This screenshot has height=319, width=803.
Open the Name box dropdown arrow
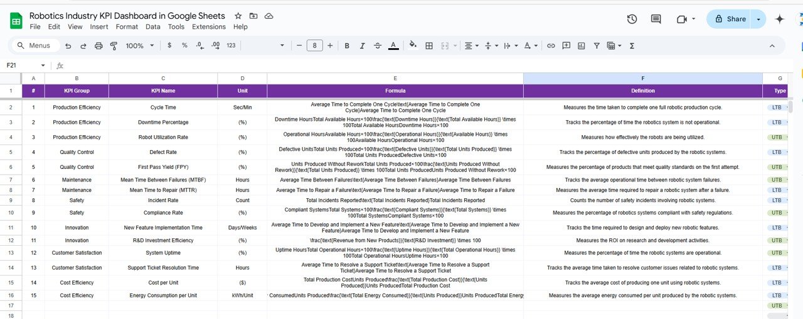(43, 66)
